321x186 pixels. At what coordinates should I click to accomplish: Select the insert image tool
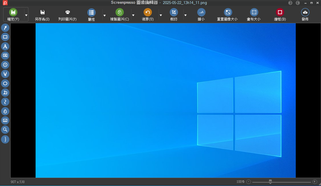coord(5,121)
